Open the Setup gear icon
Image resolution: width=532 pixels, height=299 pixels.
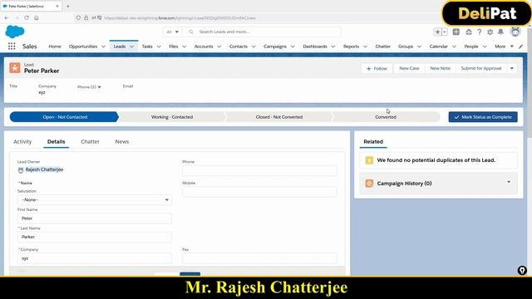point(490,32)
